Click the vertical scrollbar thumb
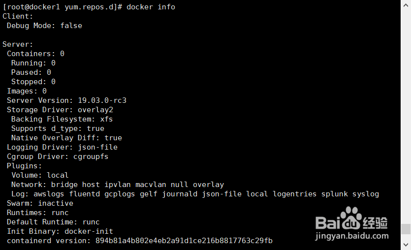The width and height of the screenshot is (411, 250). (x=406, y=229)
